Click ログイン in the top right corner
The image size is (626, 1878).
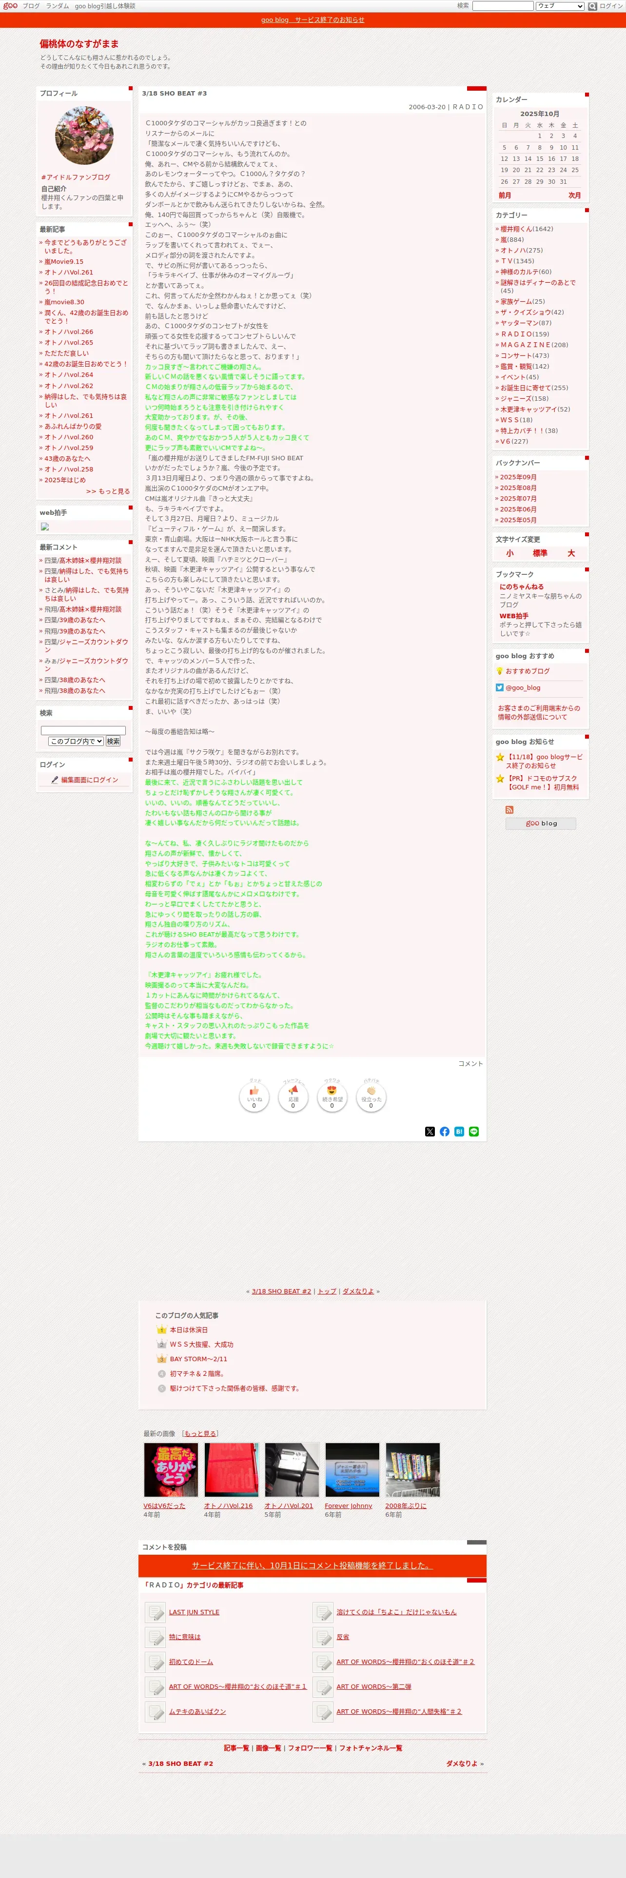point(611,6)
